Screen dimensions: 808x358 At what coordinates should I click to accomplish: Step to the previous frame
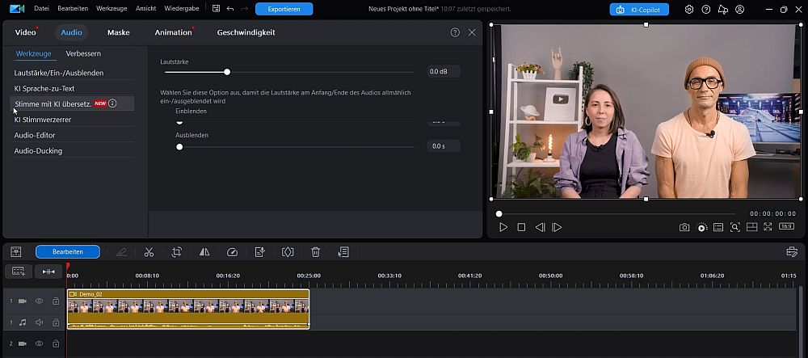tap(540, 227)
